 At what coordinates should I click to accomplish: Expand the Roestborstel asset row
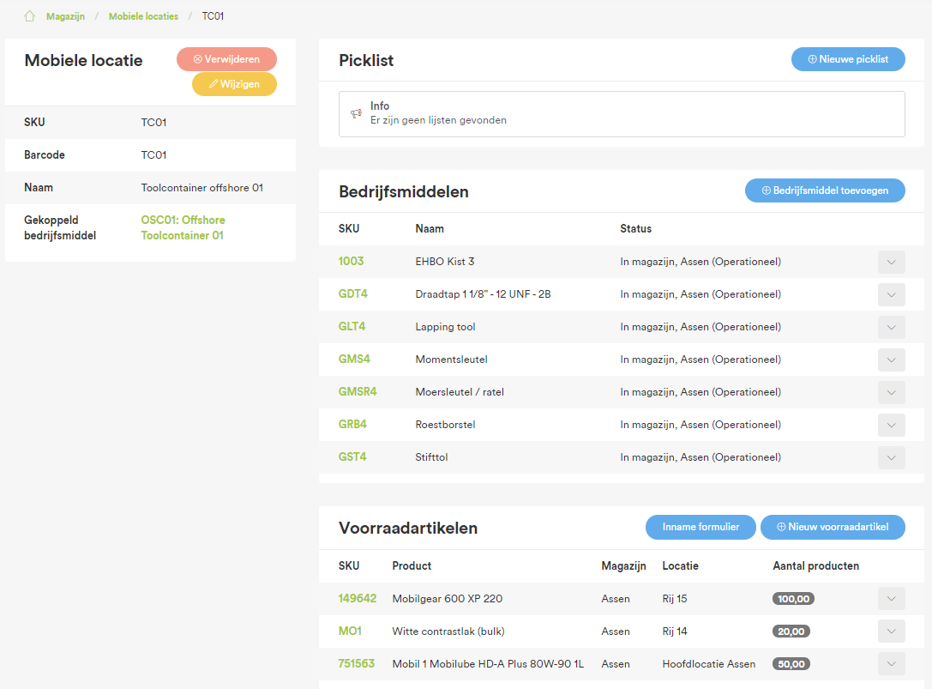point(891,425)
